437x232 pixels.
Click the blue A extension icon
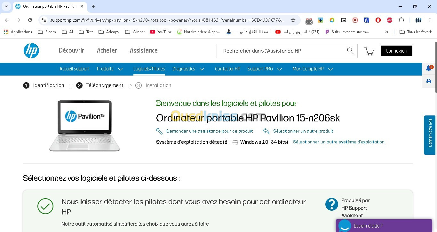coord(367,20)
